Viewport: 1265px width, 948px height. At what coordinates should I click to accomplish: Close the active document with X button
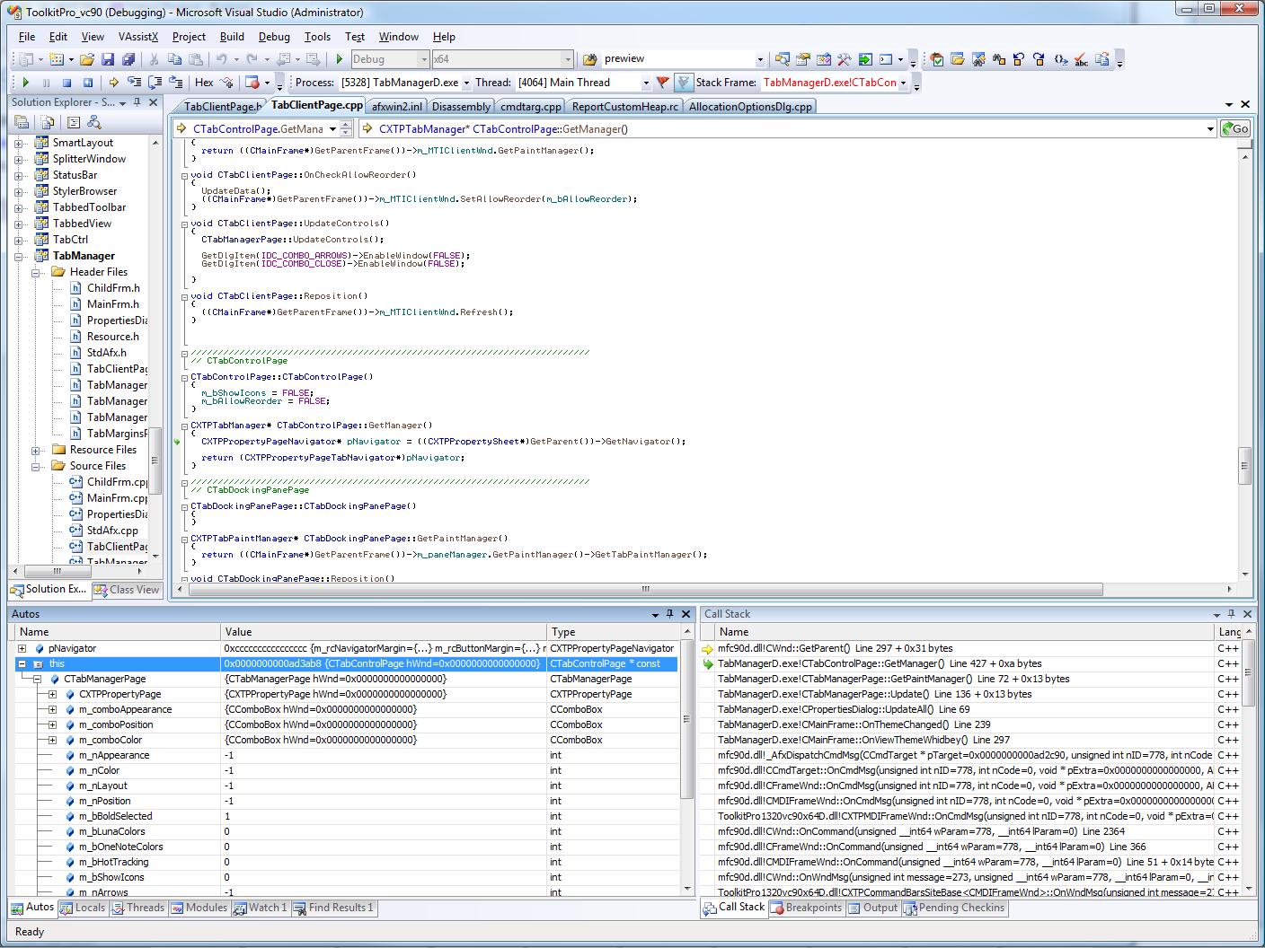[1245, 105]
